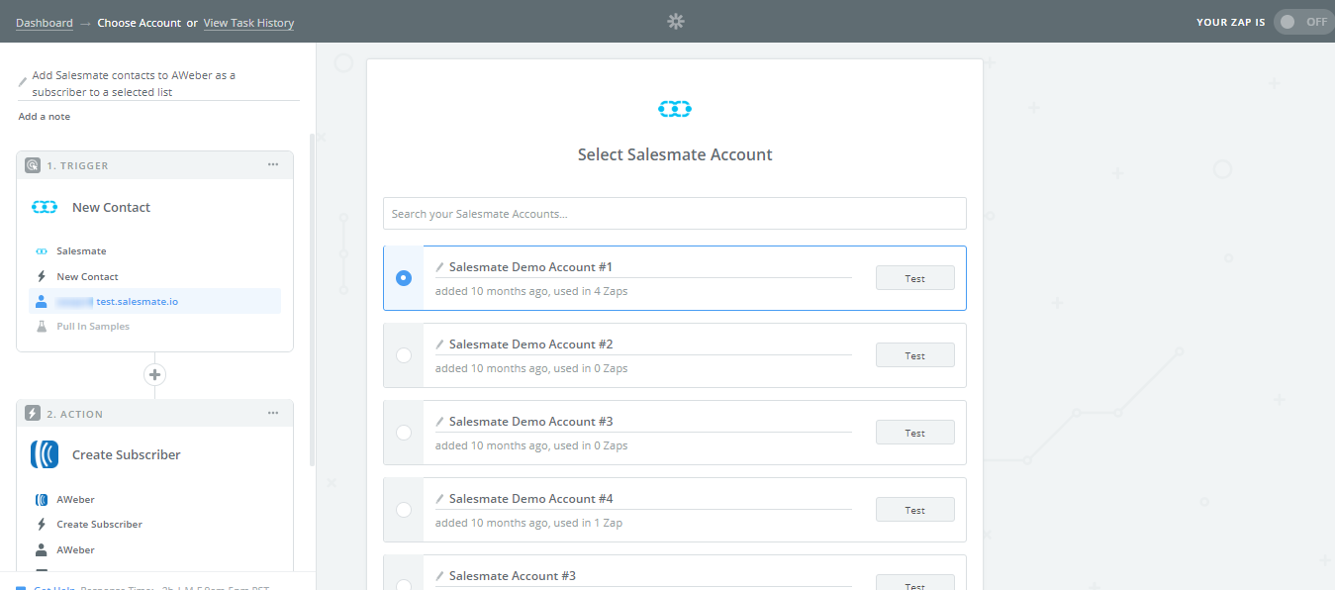Click the 'Select Salesmate Account' heading
1335x590 pixels.
(x=675, y=154)
